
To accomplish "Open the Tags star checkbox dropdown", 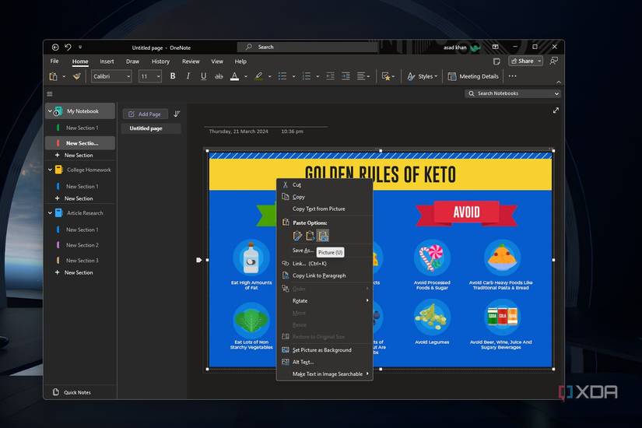I will [388, 76].
